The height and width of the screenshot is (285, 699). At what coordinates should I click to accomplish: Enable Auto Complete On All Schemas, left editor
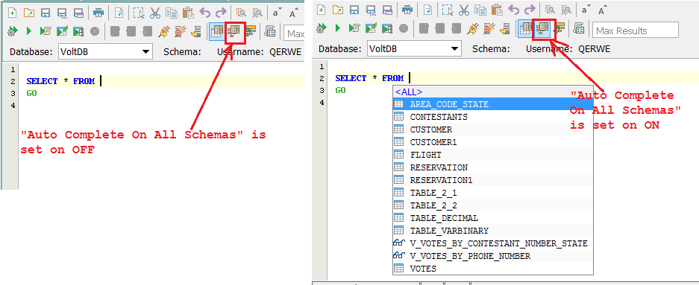[x=234, y=31]
